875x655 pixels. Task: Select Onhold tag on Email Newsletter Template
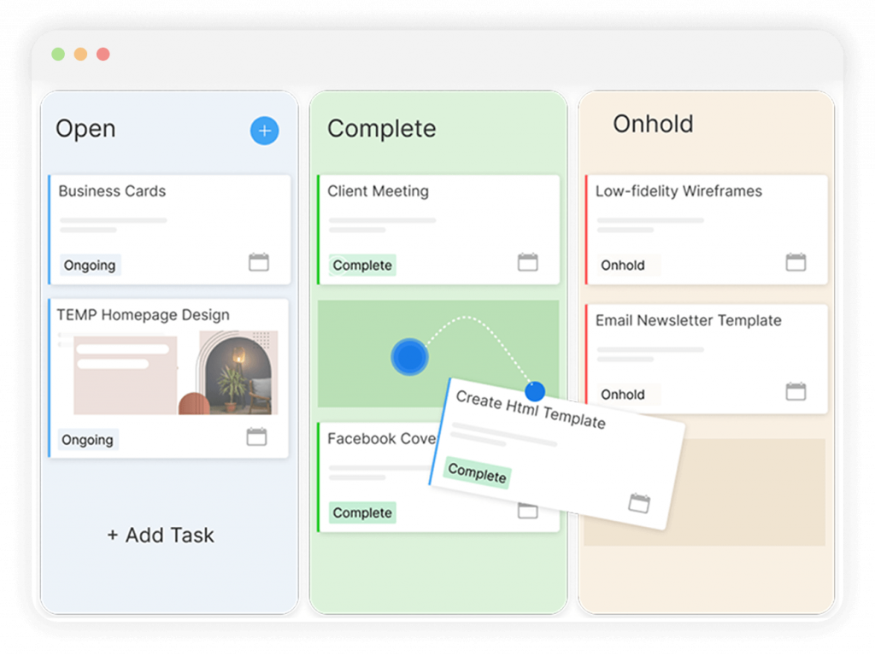click(x=623, y=395)
